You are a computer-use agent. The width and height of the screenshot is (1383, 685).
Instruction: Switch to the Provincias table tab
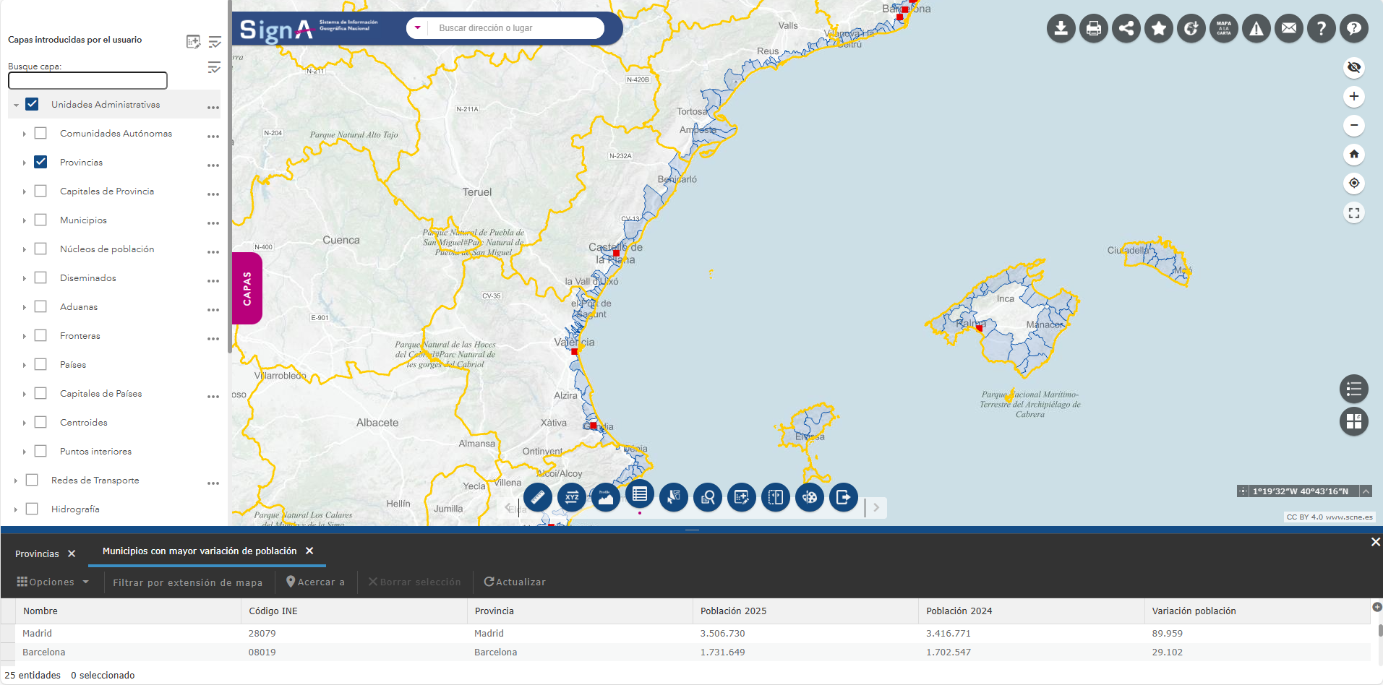[37, 553]
